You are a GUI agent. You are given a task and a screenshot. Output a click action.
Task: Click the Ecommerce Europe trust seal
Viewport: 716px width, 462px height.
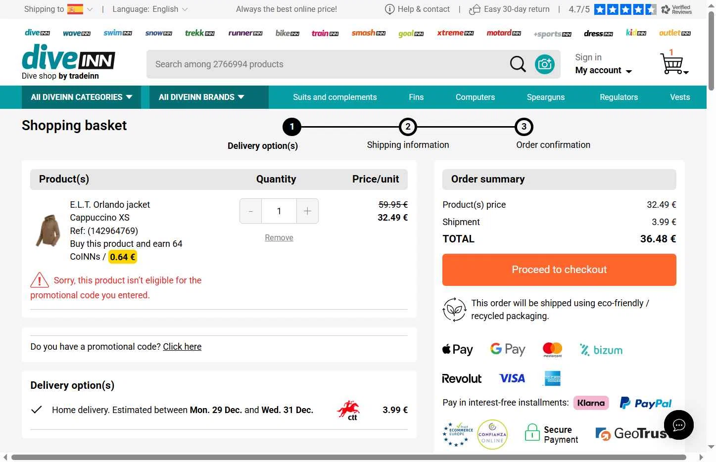click(458, 434)
